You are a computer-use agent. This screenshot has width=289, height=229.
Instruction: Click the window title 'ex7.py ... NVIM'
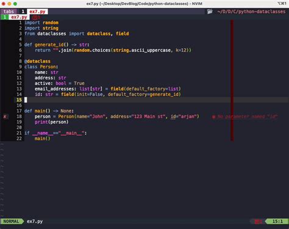pyautogui.click(x=144, y=4)
